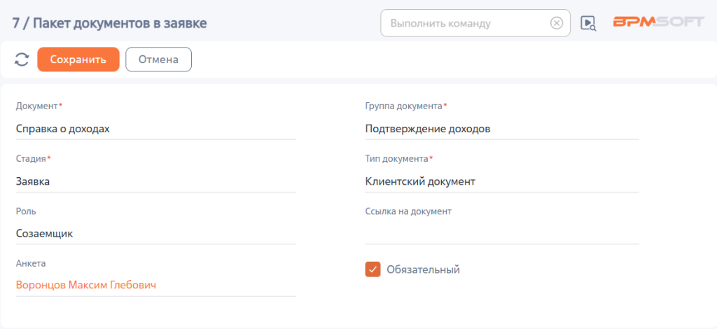Open the Документ field with Справка о доходах
Viewport: 717px width, 329px height.
pos(156,129)
